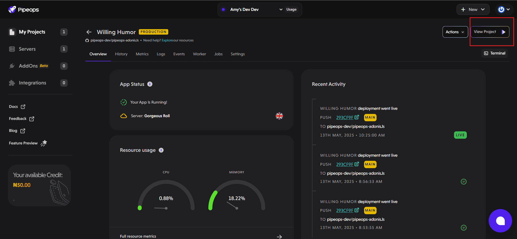Viewport: 517px width, 239px height.
Task: Open the Metrics tab
Action: 142,54
